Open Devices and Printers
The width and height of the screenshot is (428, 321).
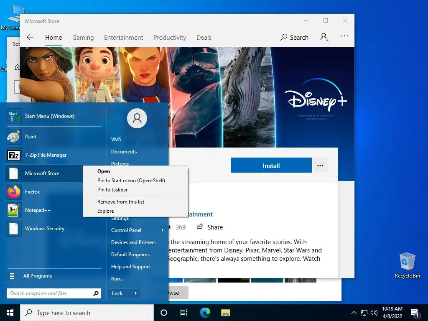coord(133,242)
